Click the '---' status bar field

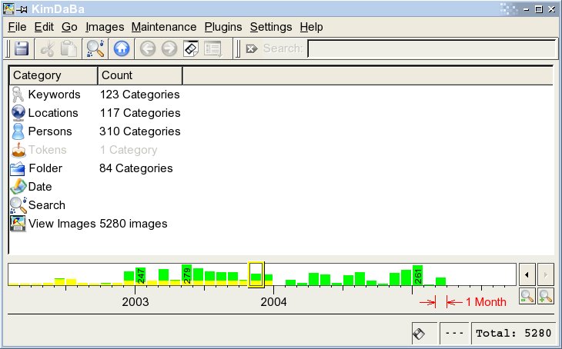tap(454, 334)
